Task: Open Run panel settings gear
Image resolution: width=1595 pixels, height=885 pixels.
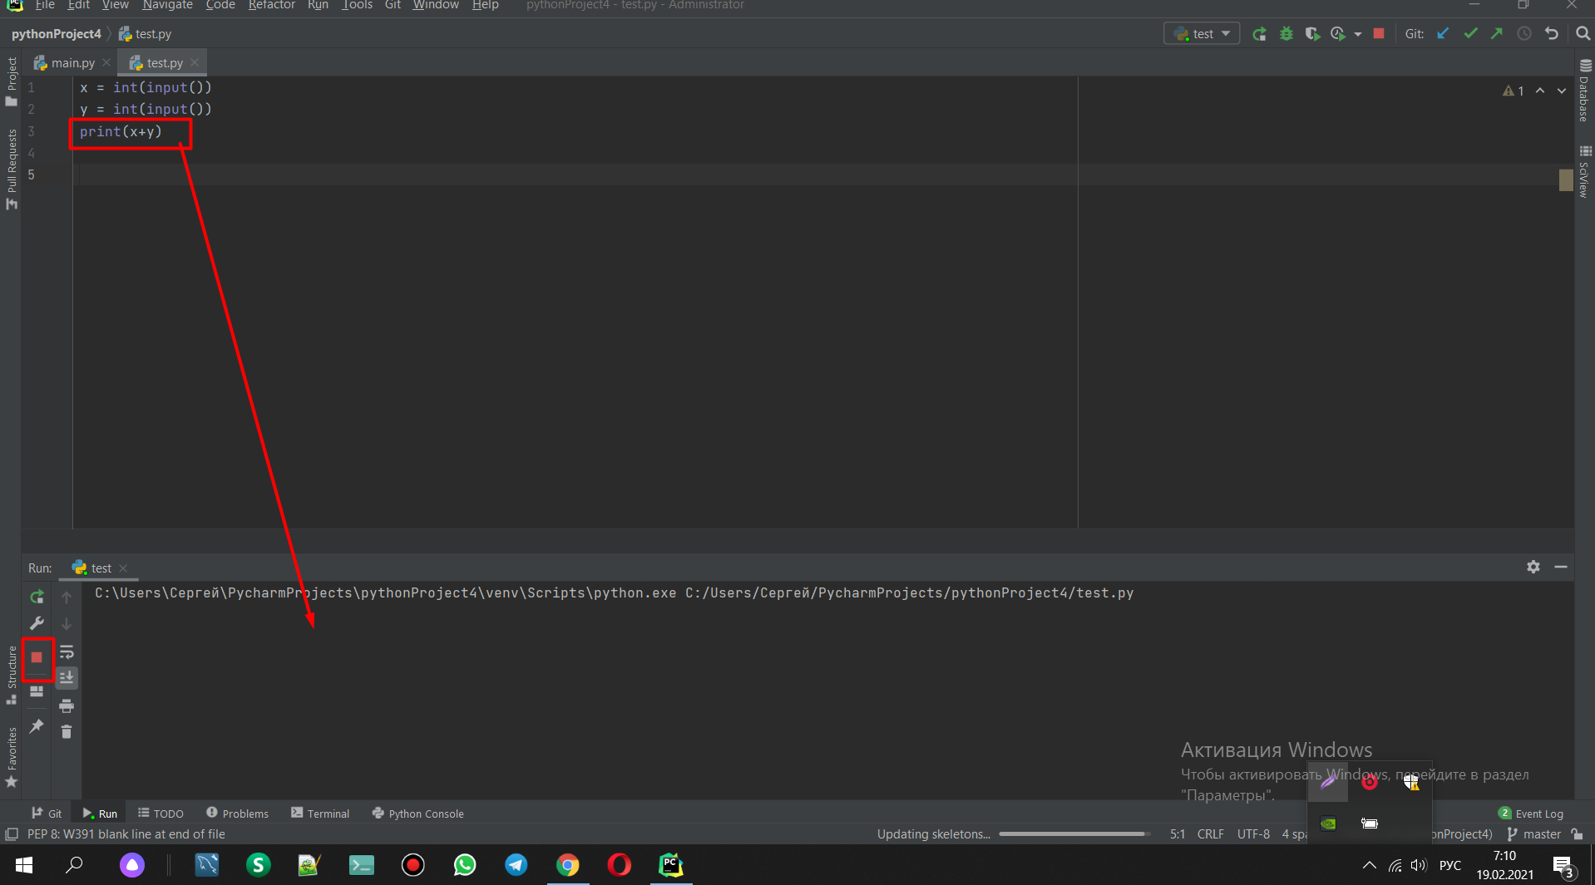Action: (x=1533, y=567)
